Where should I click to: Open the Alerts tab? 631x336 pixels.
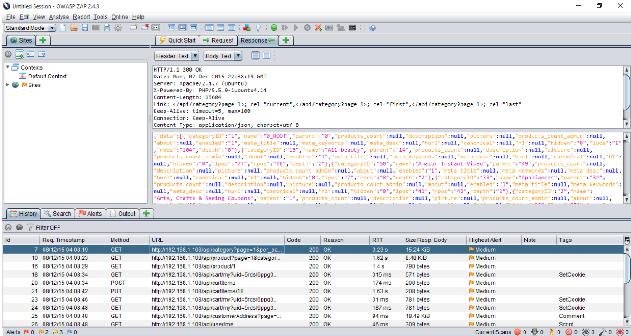click(x=90, y=214)
